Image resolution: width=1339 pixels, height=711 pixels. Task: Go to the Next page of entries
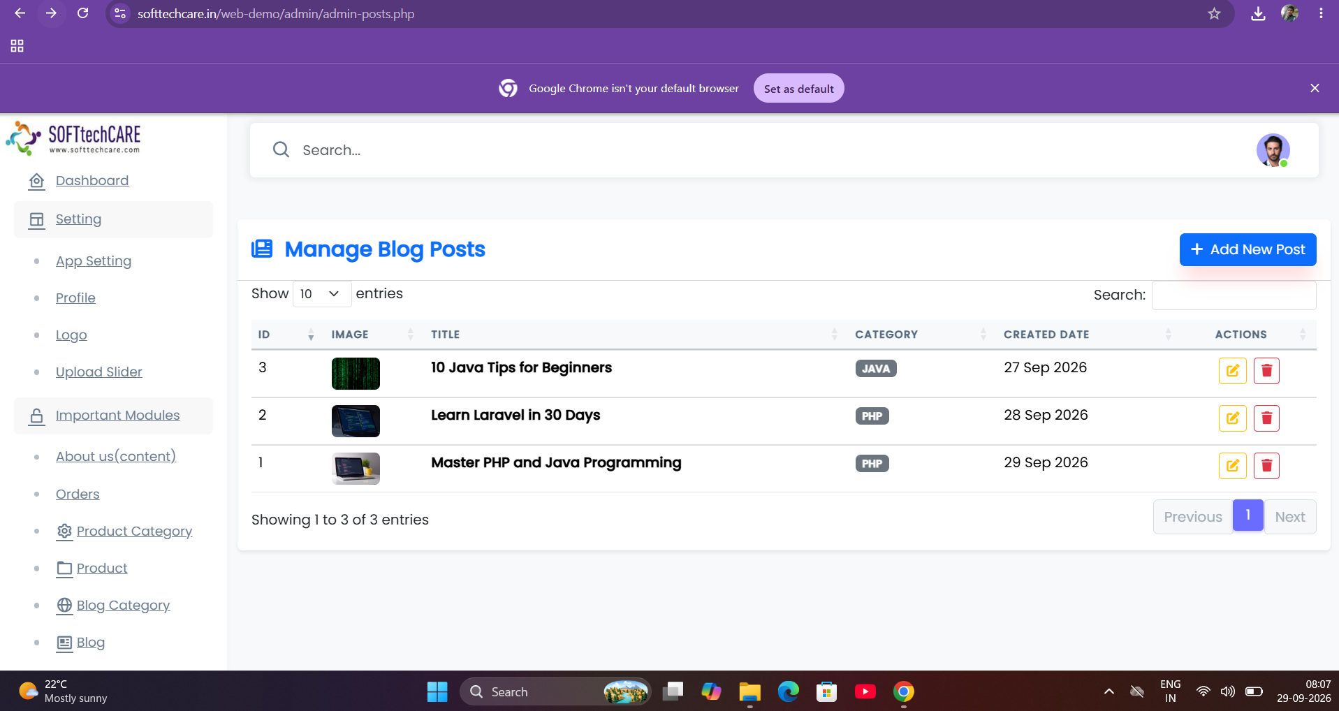coord(1289,517)
